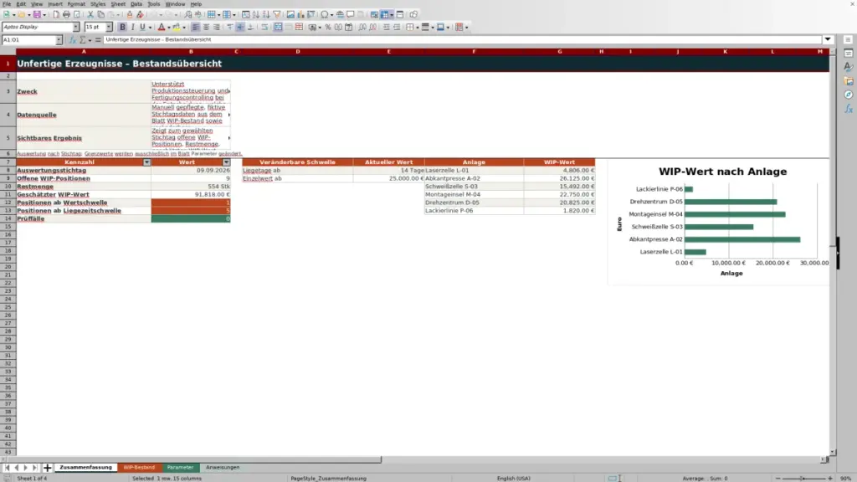Go to the last sheet with navigation arrow
The width and height of the screenshot is (857, 482).
pos(35,468)
